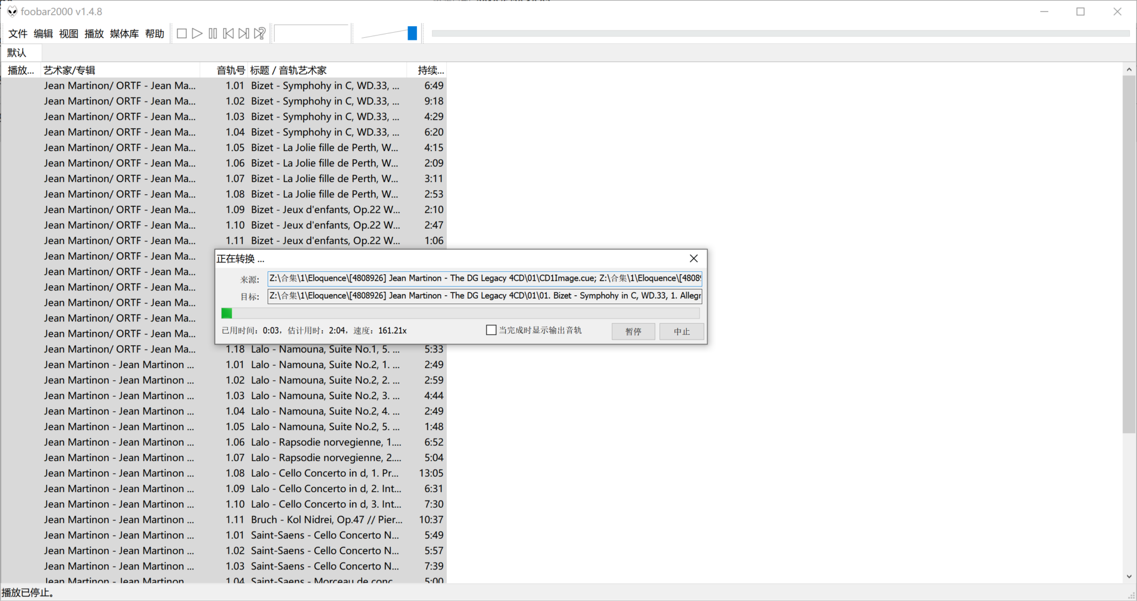The height and width of the screenshot is (601, 1137).
Task: Select track 1.02 Bizet Symphony row
Action: click(x=224, y=101)
